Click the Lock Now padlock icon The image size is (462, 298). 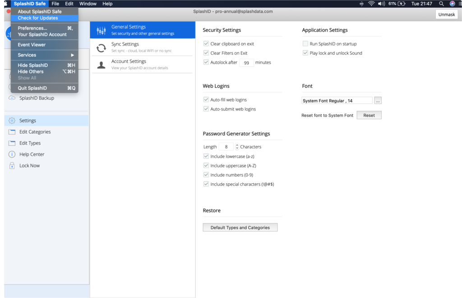coord(12,166)
